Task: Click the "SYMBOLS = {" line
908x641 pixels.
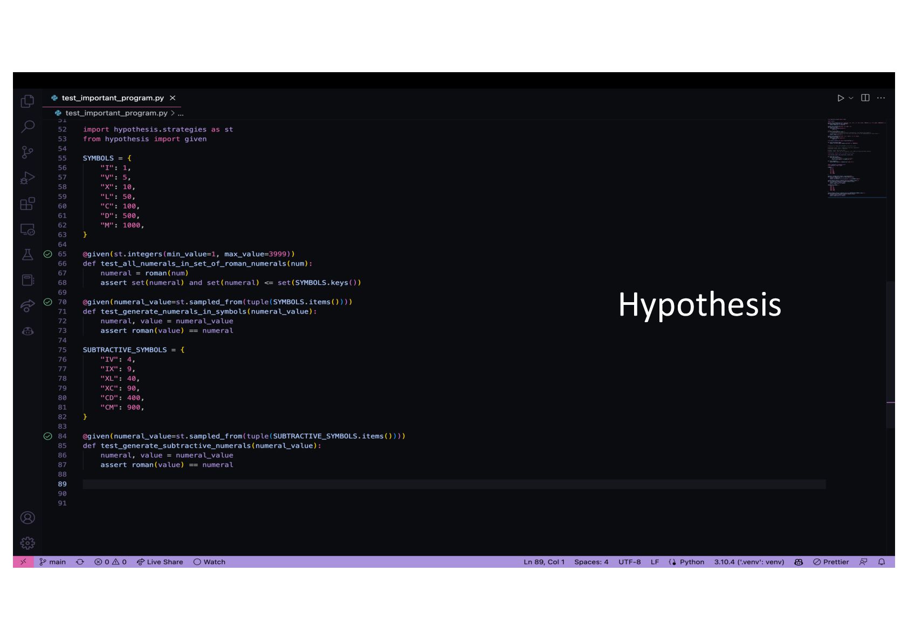Action: coord(107,158)
